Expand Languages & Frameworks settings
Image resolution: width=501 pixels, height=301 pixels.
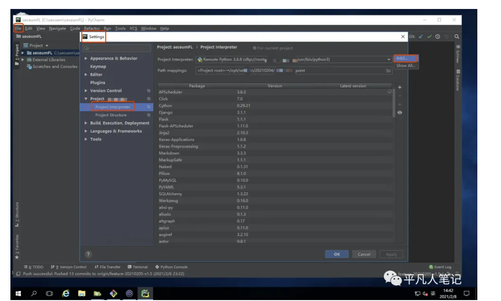86,131
